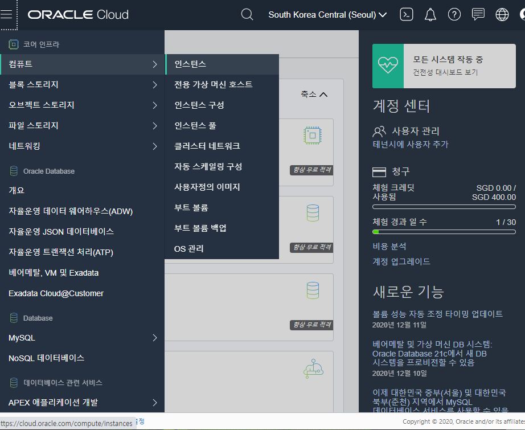
Task: Launch Cloud Shell terminal icon
Action: click(x=407, y=15)
